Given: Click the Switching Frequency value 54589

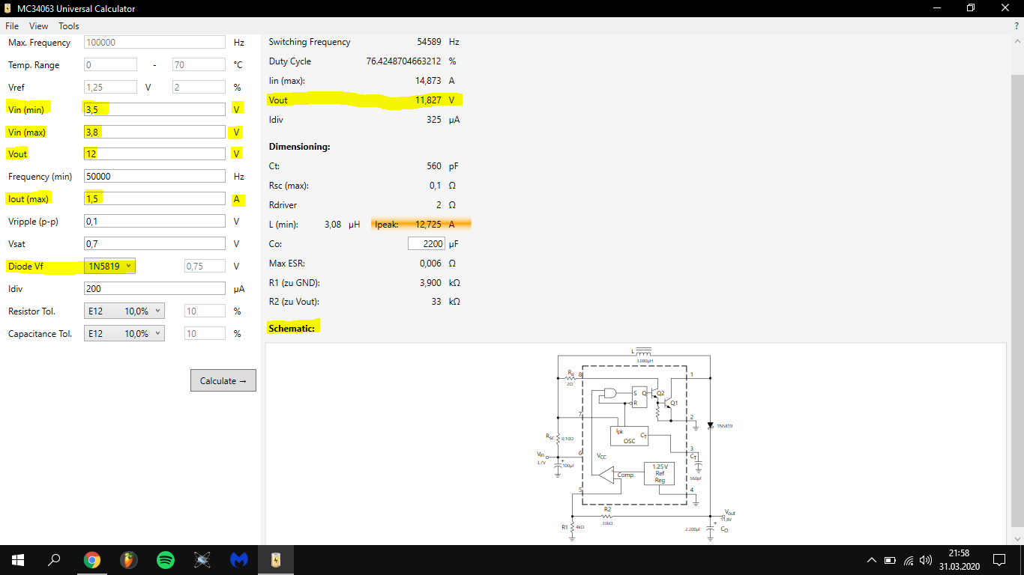Looking at the screenshot, I should [x=429, y=42].
